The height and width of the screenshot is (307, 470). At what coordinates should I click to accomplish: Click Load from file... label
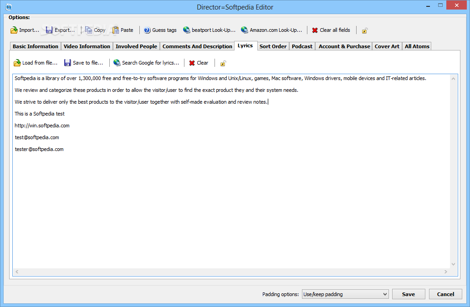40,63
